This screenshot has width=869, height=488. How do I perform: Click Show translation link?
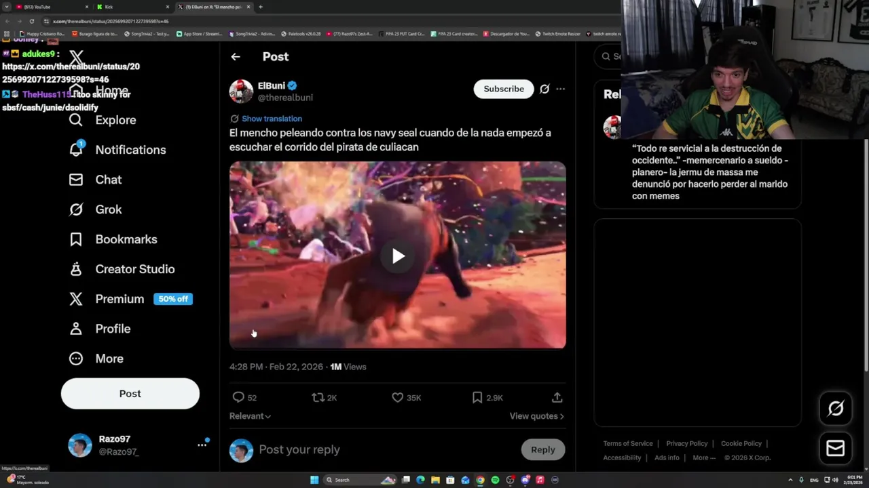(x=272, y=119)
